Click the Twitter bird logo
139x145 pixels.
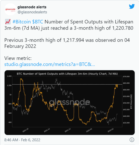tap(132, 6)
